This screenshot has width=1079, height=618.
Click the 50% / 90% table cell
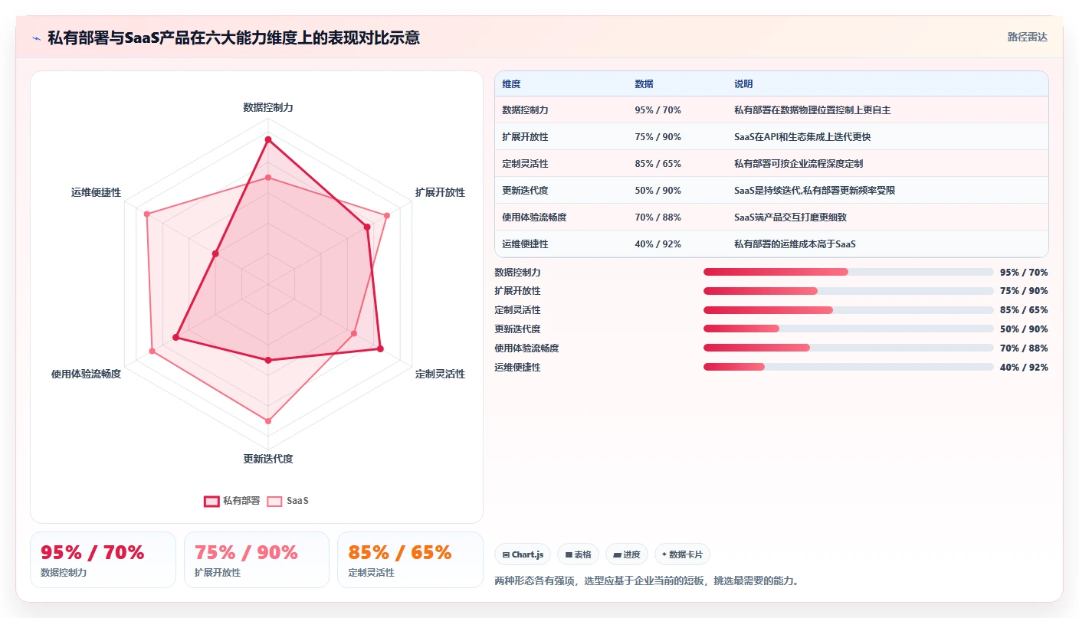658,191
